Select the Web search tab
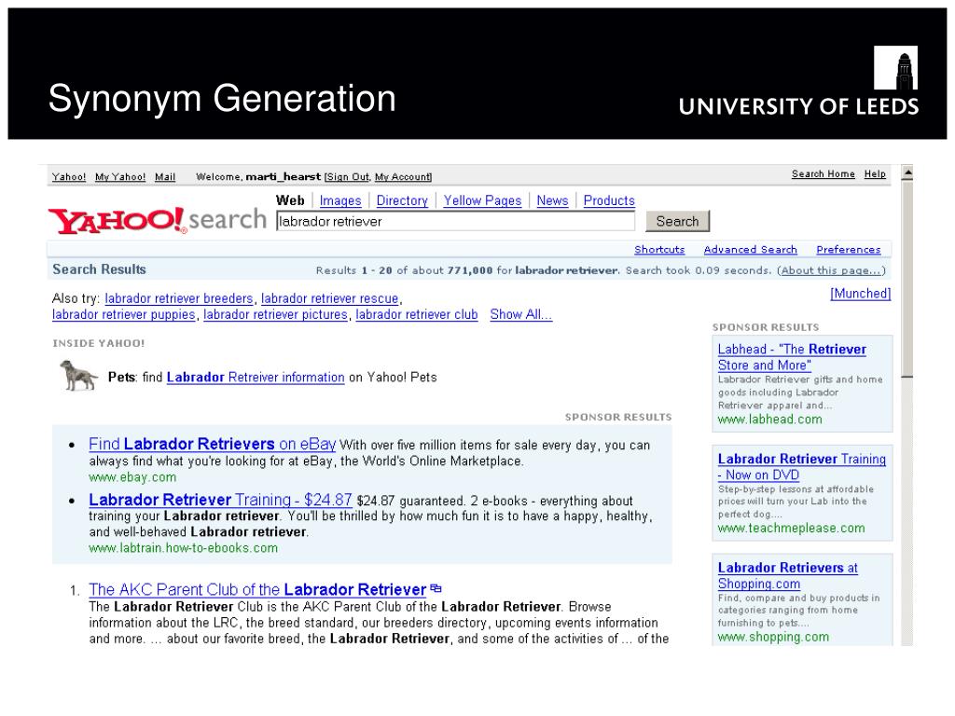The width and height of the screenshot is (955, 716). point(290,200)
